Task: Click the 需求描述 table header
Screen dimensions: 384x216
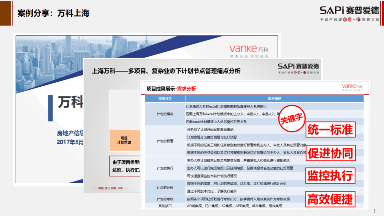Action: pyautogui.click(x=274, y=98)
